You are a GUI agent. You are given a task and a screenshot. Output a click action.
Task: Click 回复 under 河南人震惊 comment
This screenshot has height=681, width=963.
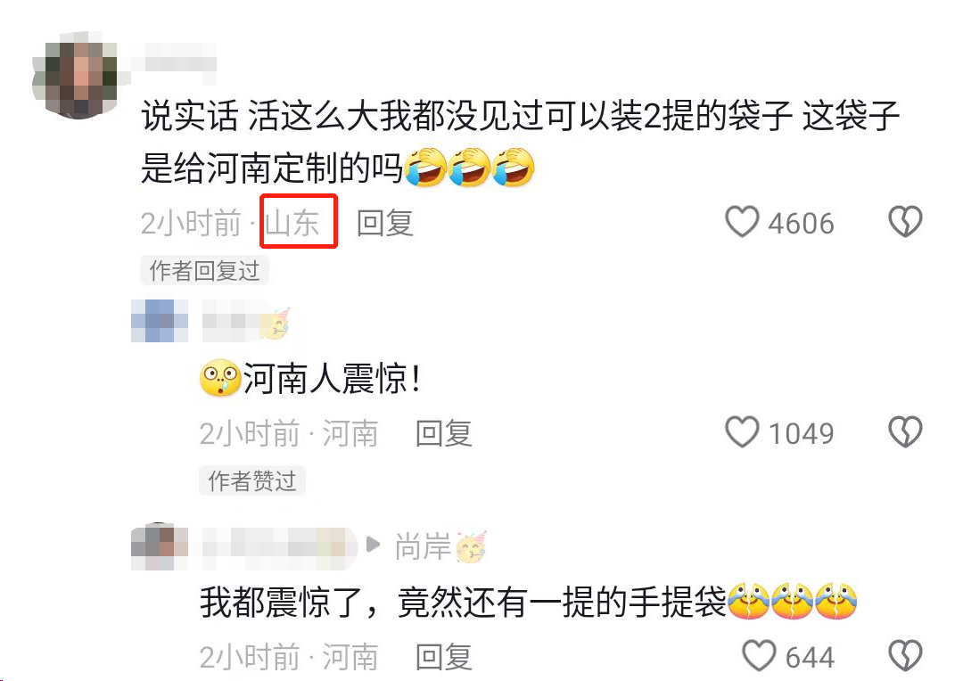[444, 433]
